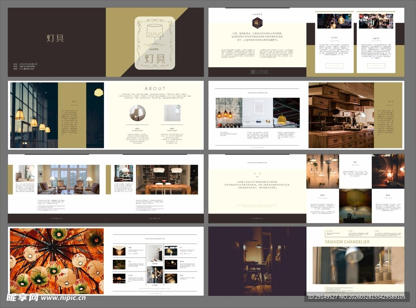Image resolution: width=416 pixels, height=308 pixels.
Task: Open the colorful paper lanterns photo
Action: click(x=56, y=261)
